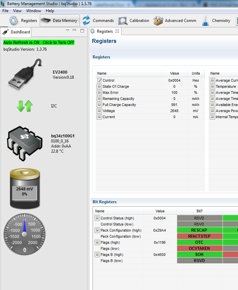Click Flags B (low) row label
This screenshot has height=290, width=238.
coord(111,261)
